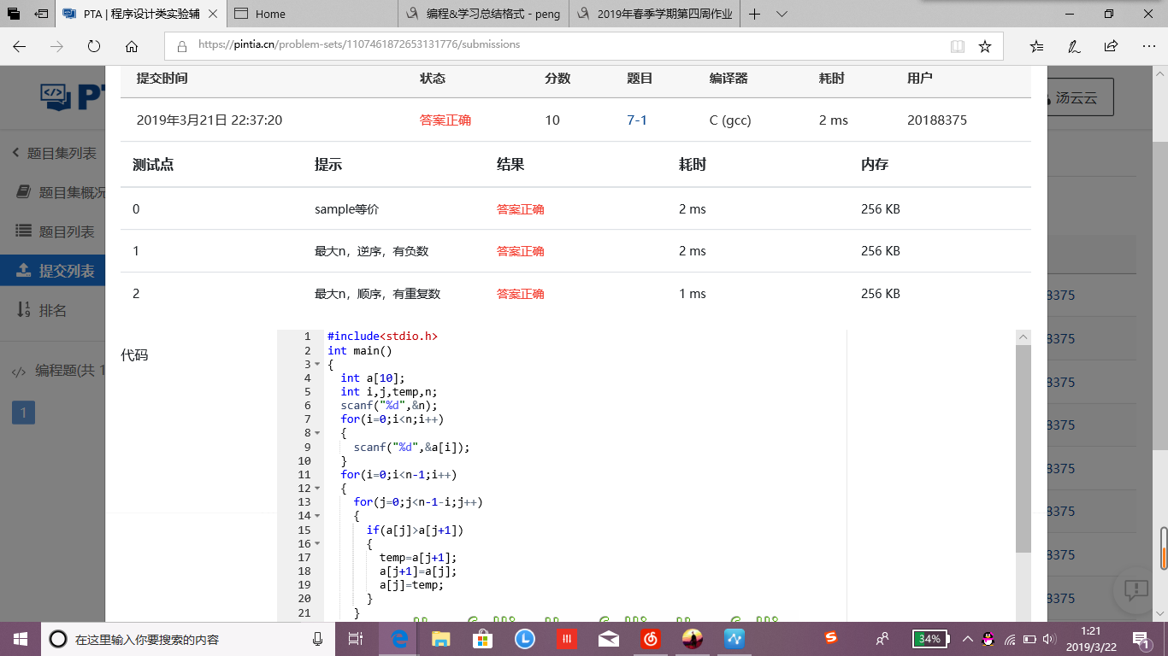Add notes to the web page
The image size is (1168, 656).
1074,46
